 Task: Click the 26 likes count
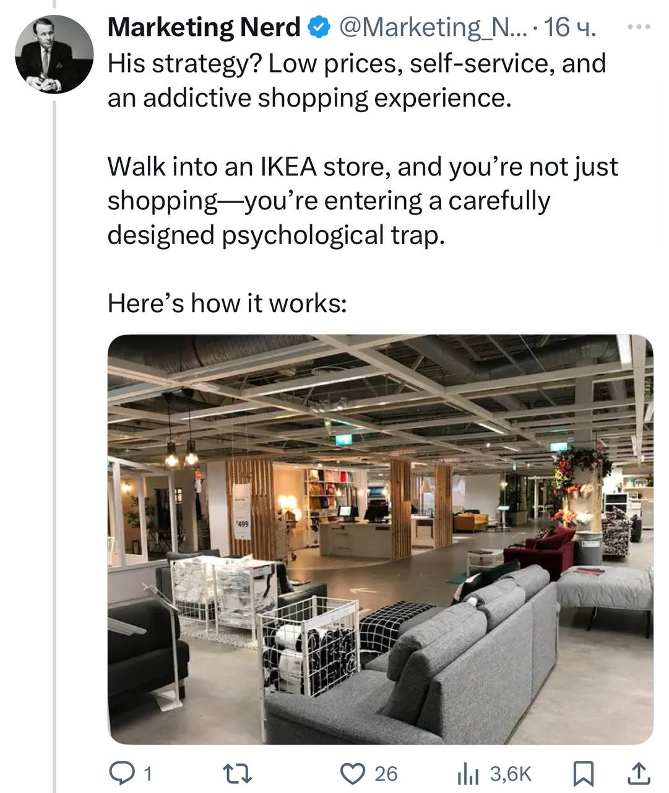tap(386, 773)
